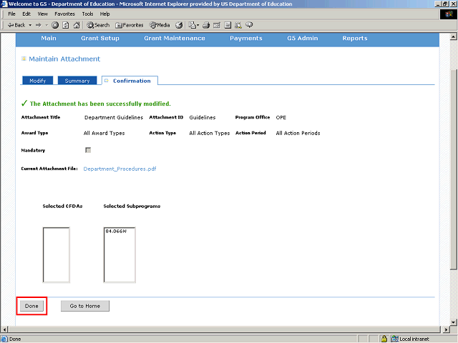Image resolution: width=458 pixels, height=343 pixels.
Task: Open the Department_Procedures.pdf link
Action: 120,169
